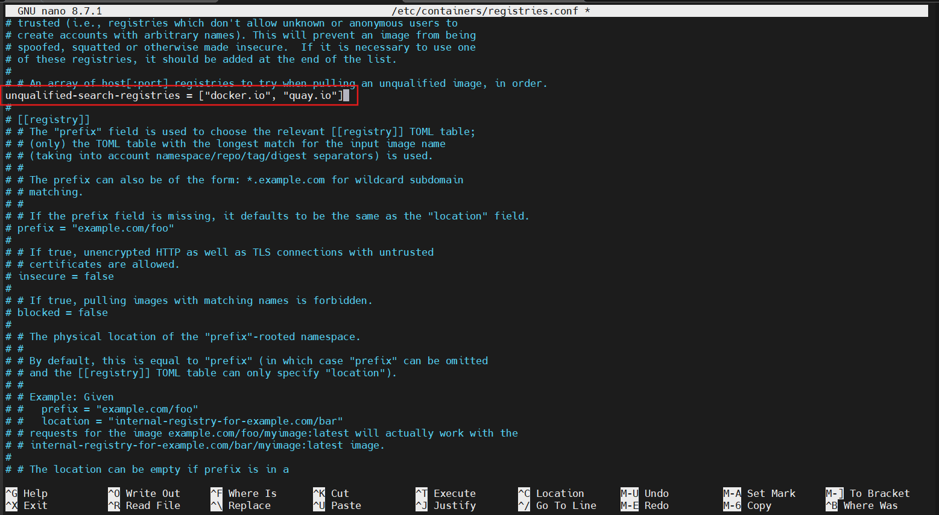Click internal-registry-for-example.com/bar/myimage:latest image line

[x=195, y=445]
